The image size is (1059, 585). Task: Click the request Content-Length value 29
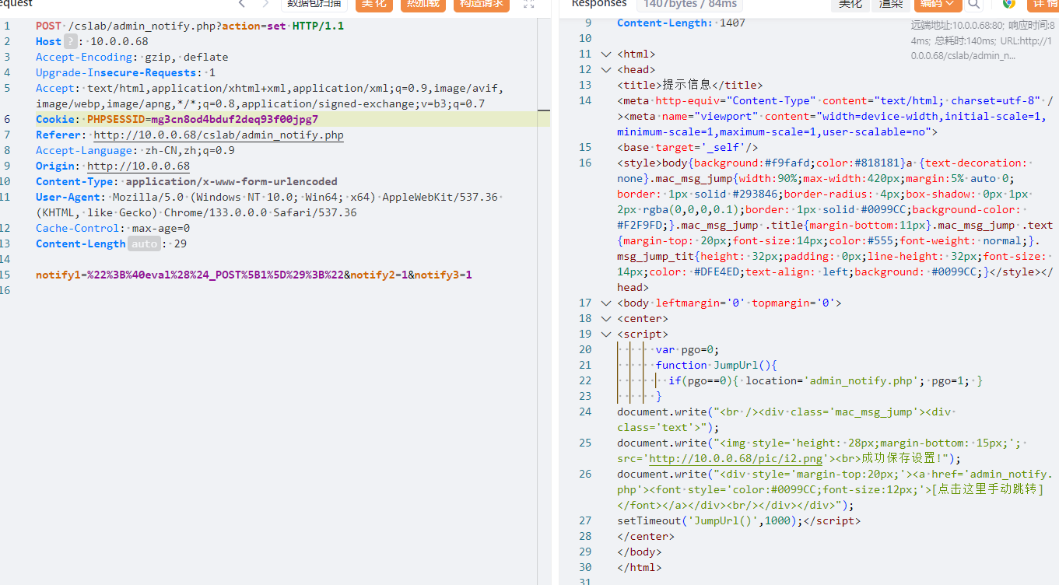180,243
